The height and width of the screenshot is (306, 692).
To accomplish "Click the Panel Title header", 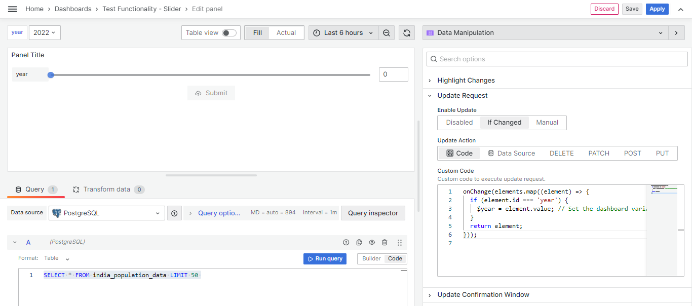I will [28, 55].
